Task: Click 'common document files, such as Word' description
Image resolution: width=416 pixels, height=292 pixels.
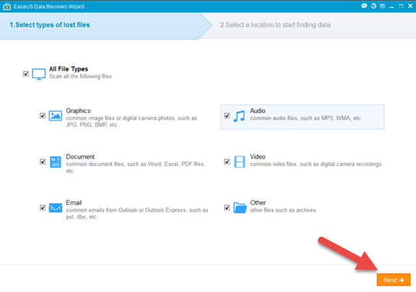Action: tap(136, 167)
